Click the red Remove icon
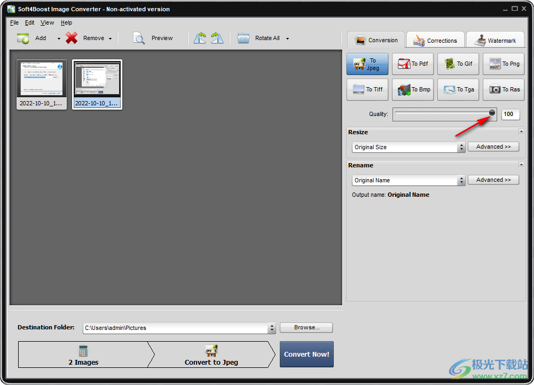534x385 pixels. pyautogui.click(x=72, y=38)
